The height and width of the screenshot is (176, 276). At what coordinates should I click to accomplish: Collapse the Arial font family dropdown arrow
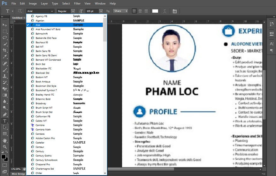52,11
